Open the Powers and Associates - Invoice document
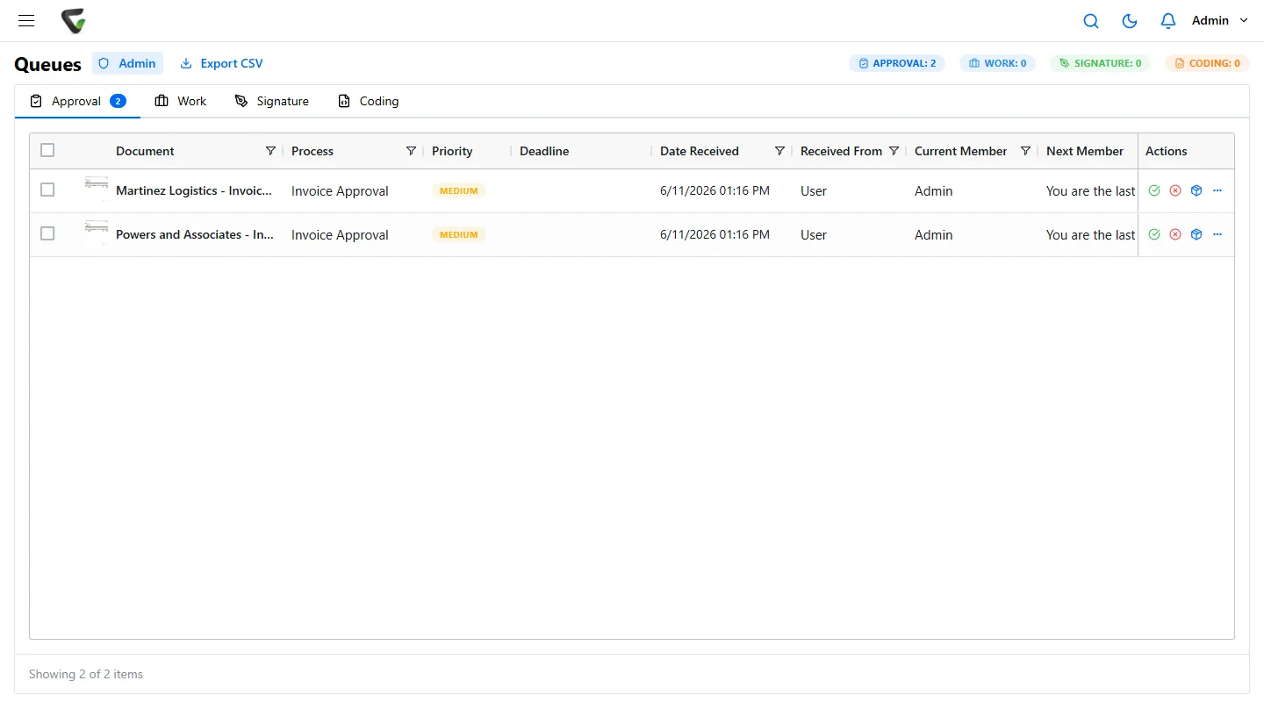 click(x=195, y=234)
